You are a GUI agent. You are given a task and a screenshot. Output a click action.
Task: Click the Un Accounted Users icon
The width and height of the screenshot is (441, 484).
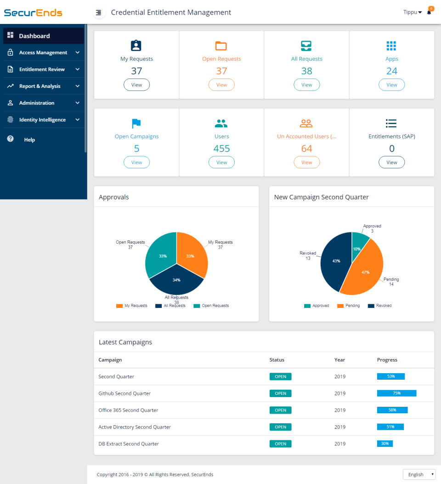click(x=306, y=123)
